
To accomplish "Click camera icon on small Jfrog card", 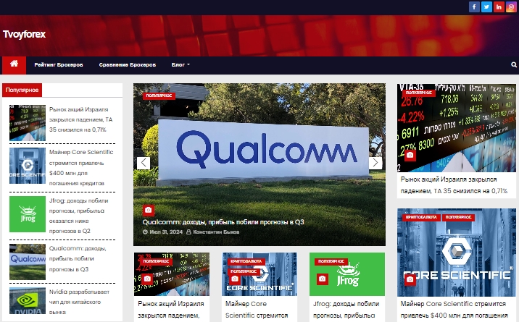I will (x=322, y=279).
